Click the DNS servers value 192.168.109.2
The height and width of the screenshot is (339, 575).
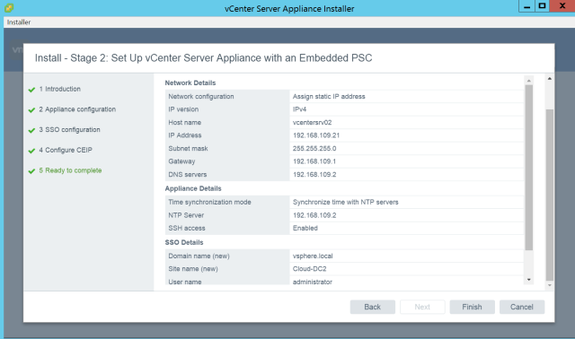pos(314,175)
